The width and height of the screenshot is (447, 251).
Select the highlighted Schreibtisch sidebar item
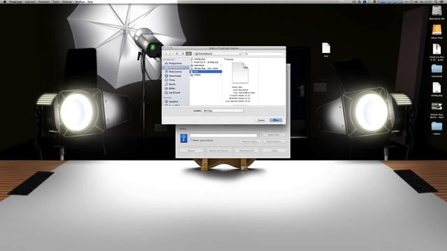175,68
